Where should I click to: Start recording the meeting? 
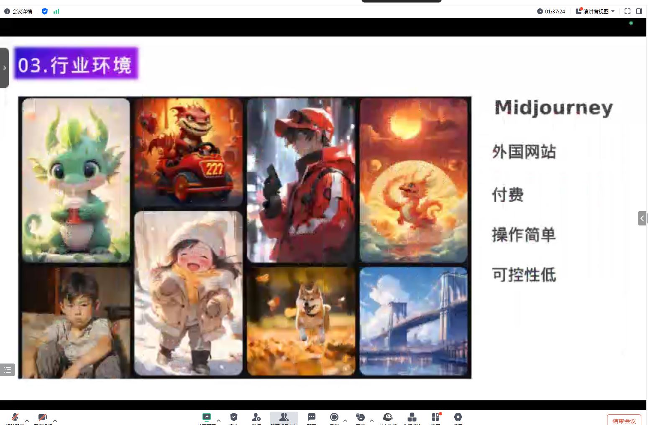click(x=334, y=417)
